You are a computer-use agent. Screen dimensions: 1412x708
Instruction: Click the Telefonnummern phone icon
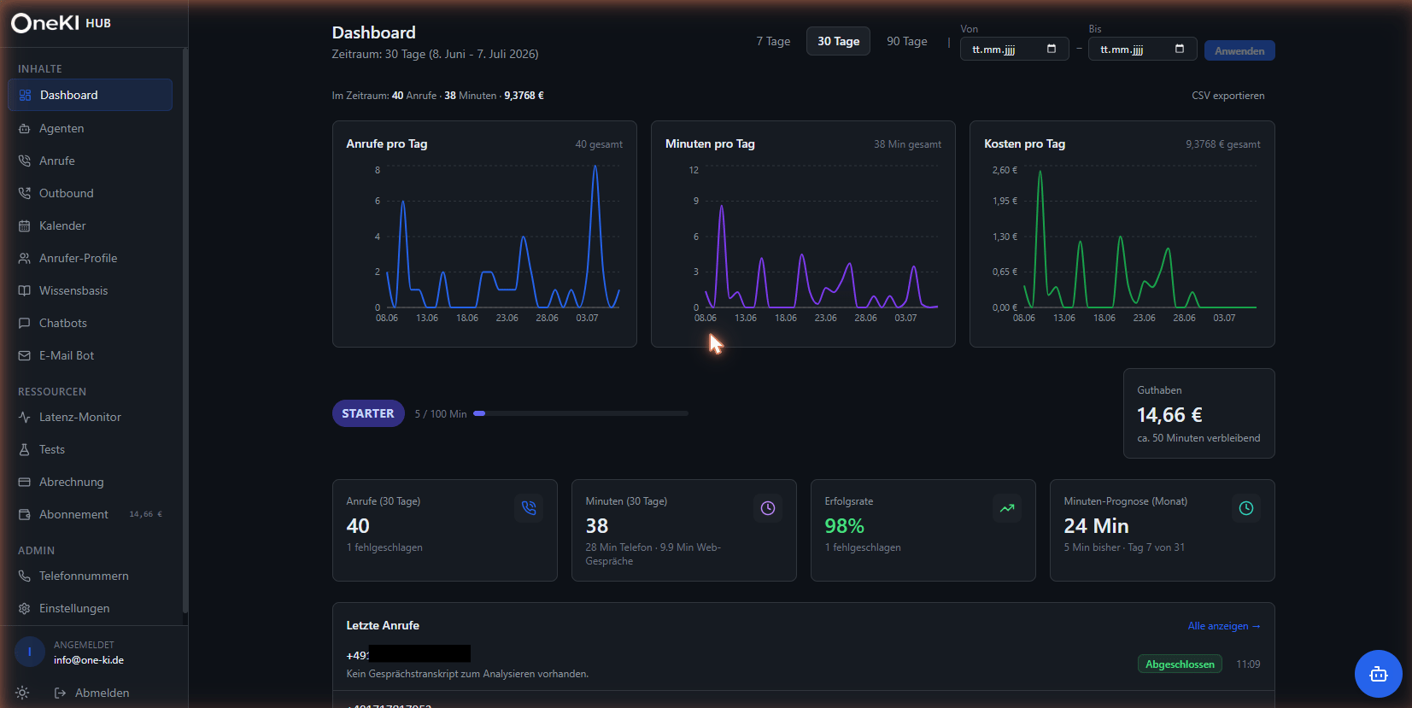[x=25, y=576]
